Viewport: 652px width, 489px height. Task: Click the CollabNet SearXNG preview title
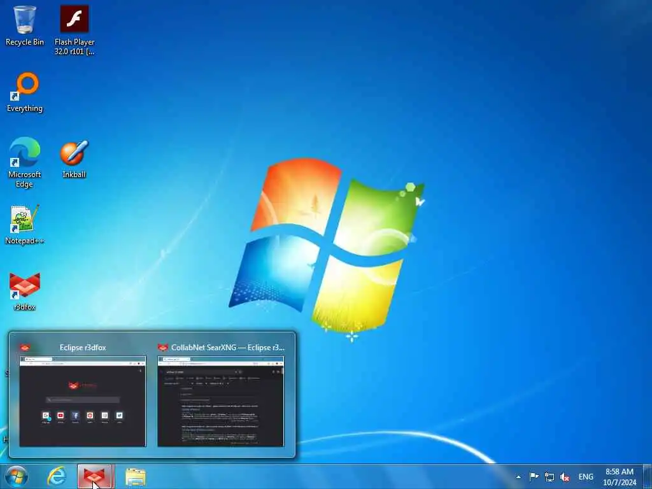tap(228, 348)
